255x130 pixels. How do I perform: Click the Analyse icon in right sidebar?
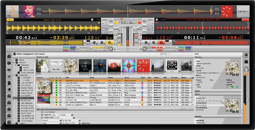[246, 55]
